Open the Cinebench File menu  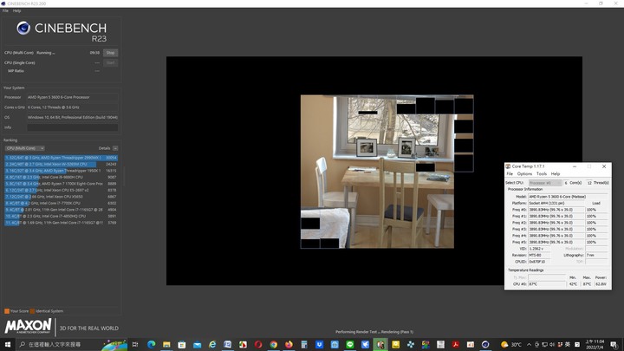5,10
